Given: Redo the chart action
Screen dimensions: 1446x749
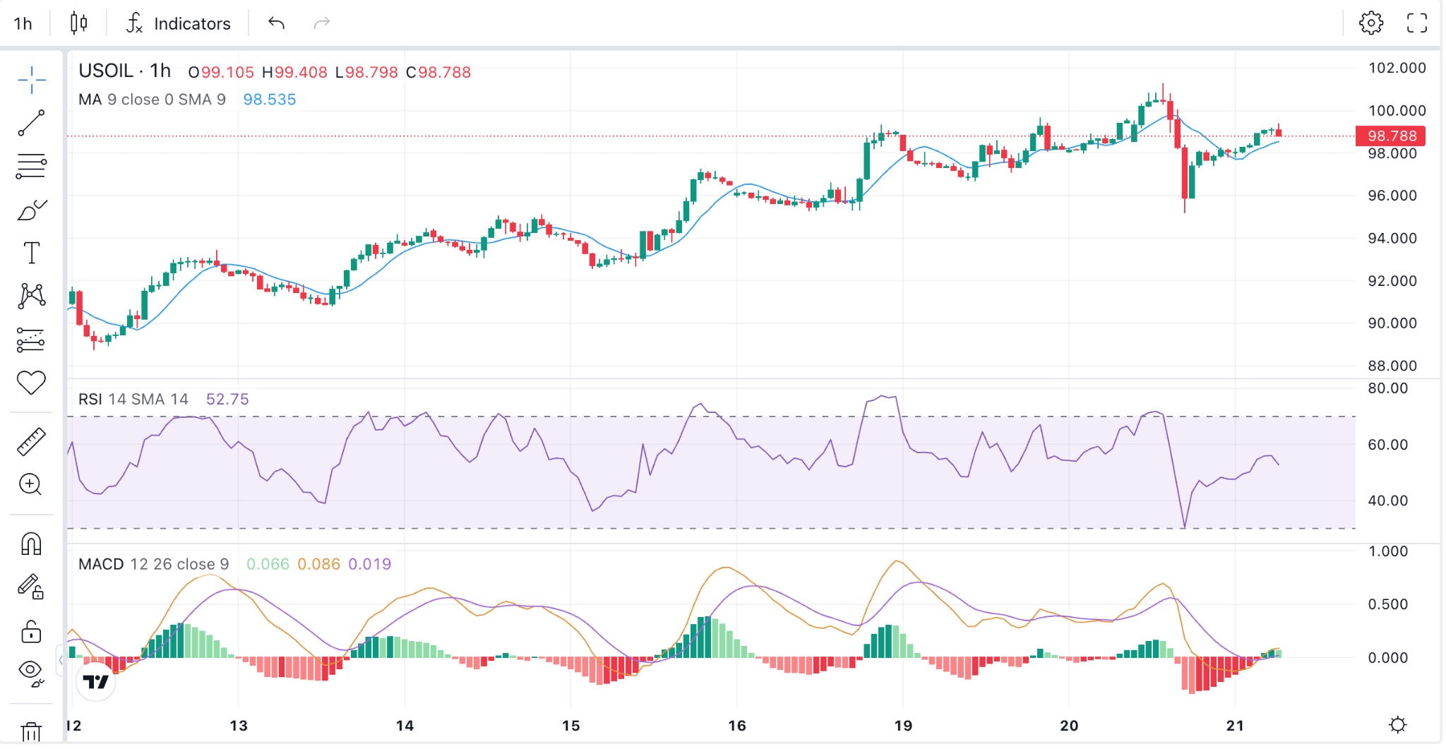Looking at the screenshot, I should [322, 23].
